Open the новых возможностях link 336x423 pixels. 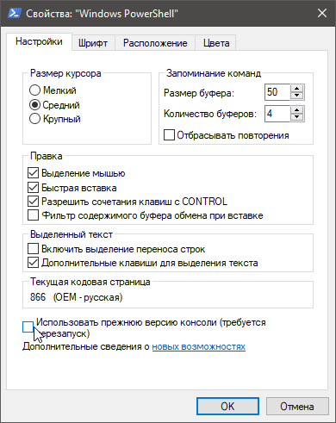click(199, 346)
